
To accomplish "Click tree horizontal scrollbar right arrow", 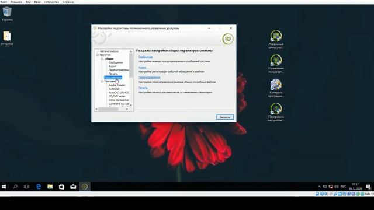I will [x=127, y=109].
